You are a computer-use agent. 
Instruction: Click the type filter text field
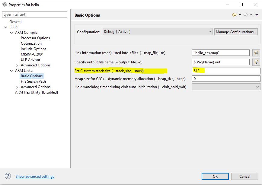tap(35, 14)
